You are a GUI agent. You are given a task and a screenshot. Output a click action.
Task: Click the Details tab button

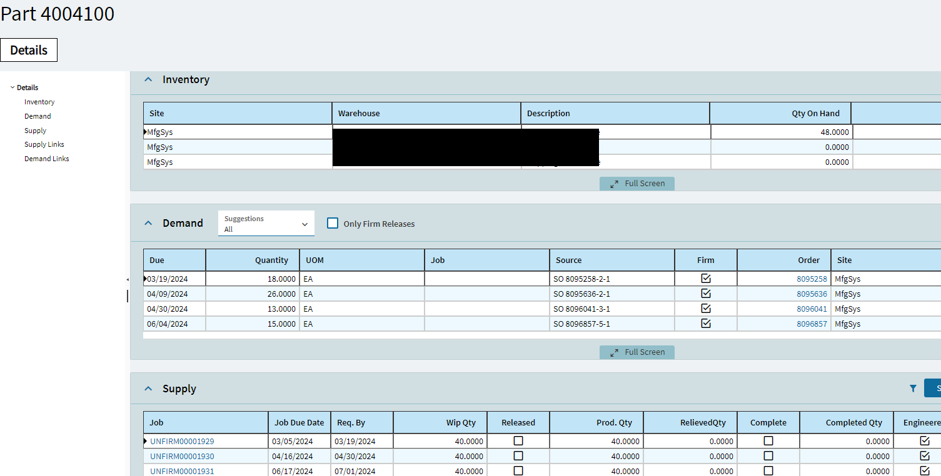[x=29, y=50]
